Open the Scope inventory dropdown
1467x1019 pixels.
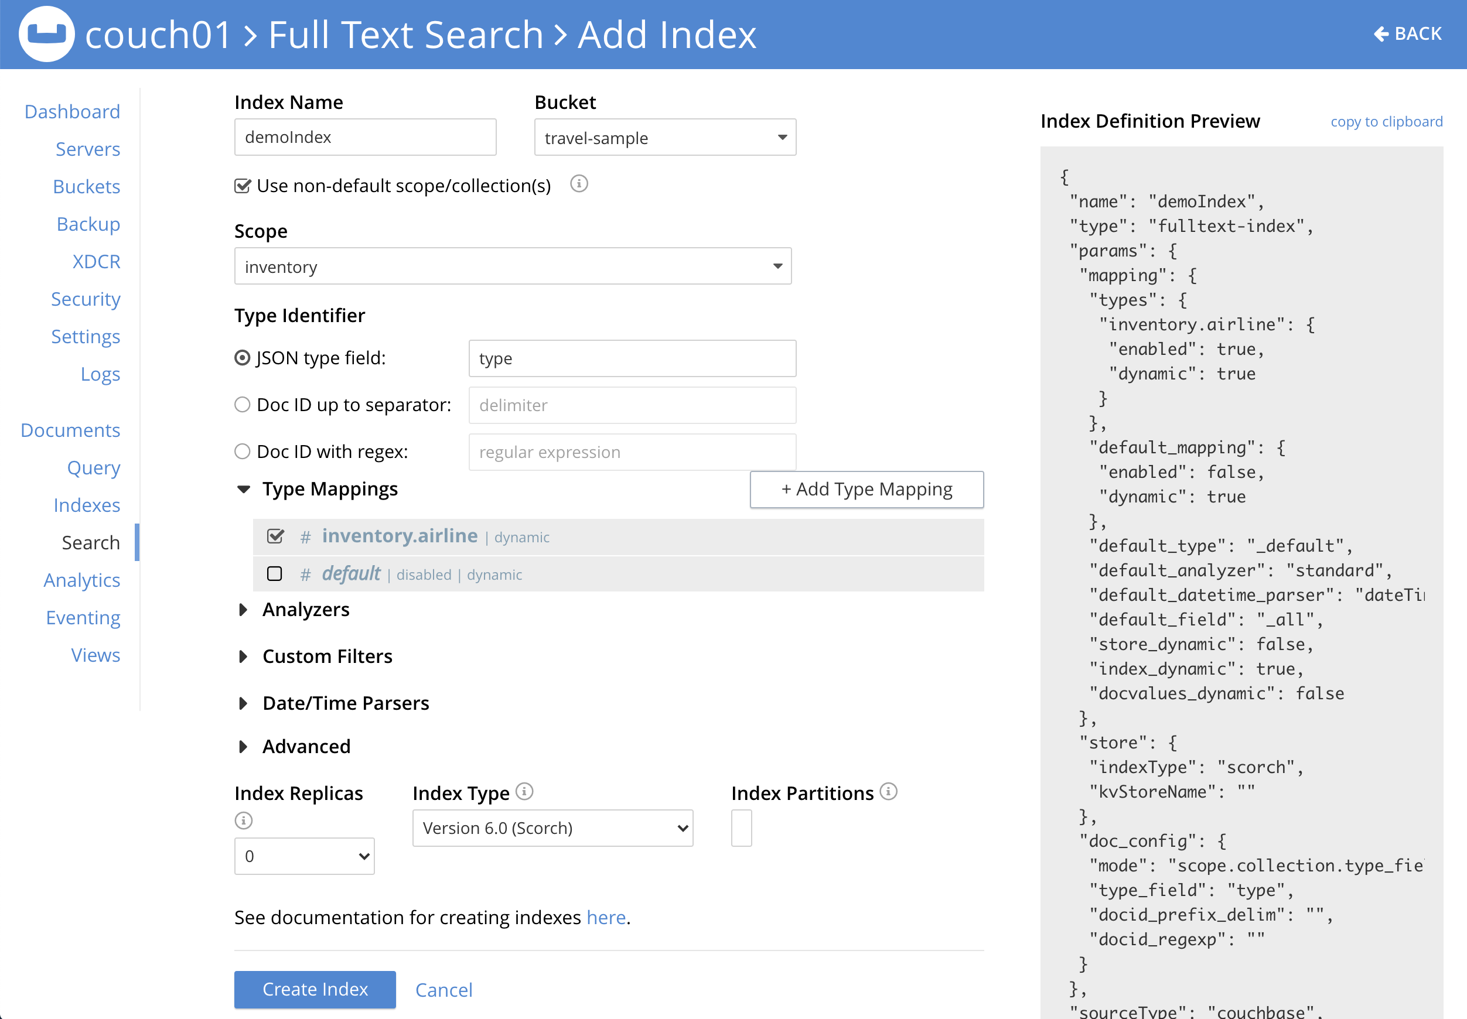click(x=513, y=266)
